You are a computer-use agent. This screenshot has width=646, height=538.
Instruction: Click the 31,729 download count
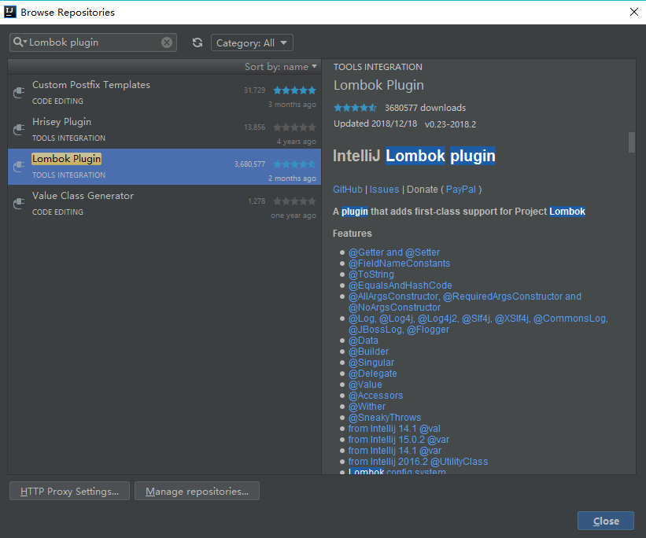(x=254, y=90)
